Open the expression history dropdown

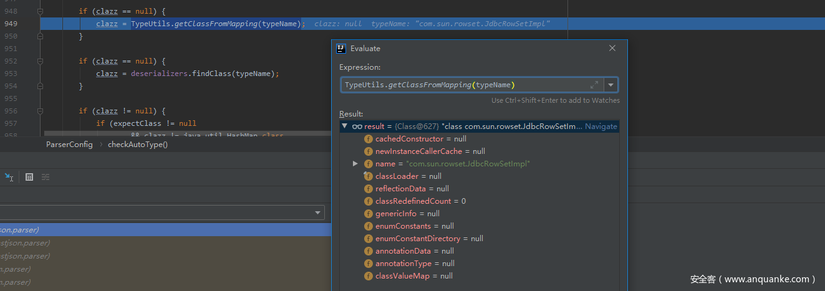610,85
